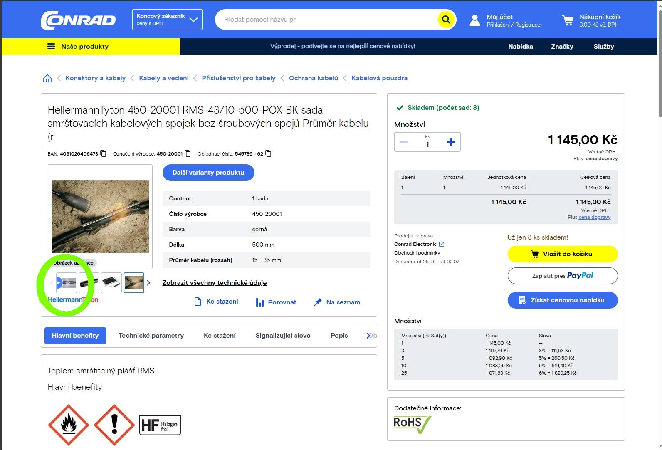Pay using the Zaplatit přes PayPal button
Image resolution: width=662 pixels, height=450 pixels.
tap(563, 276)
